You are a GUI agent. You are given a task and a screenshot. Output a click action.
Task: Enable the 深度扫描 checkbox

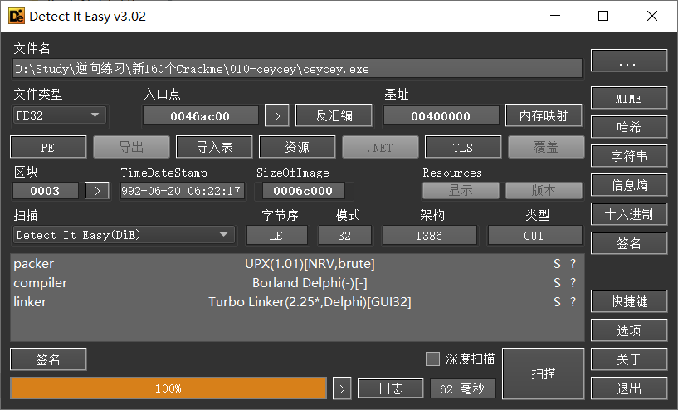[x=432, y=359]
